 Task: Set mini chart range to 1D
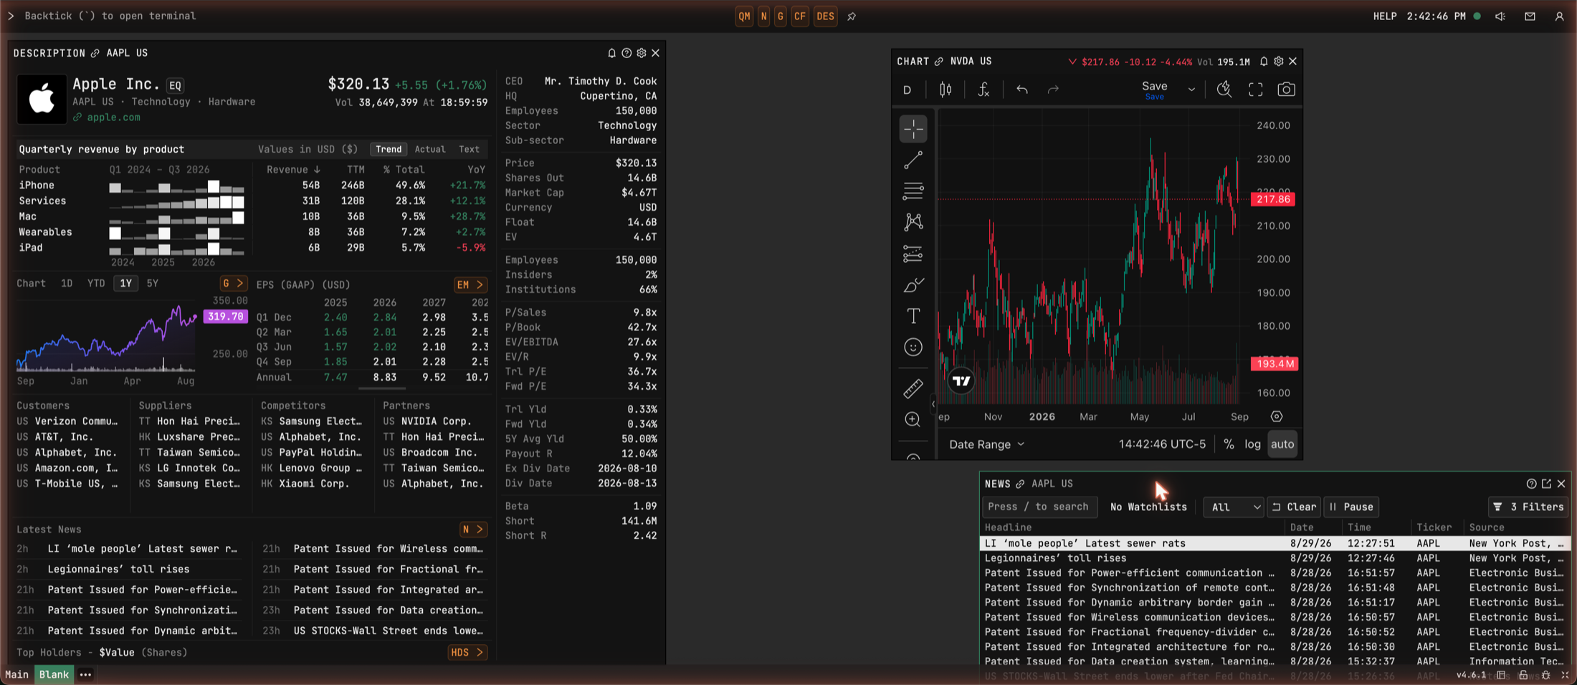coord(67,283)
